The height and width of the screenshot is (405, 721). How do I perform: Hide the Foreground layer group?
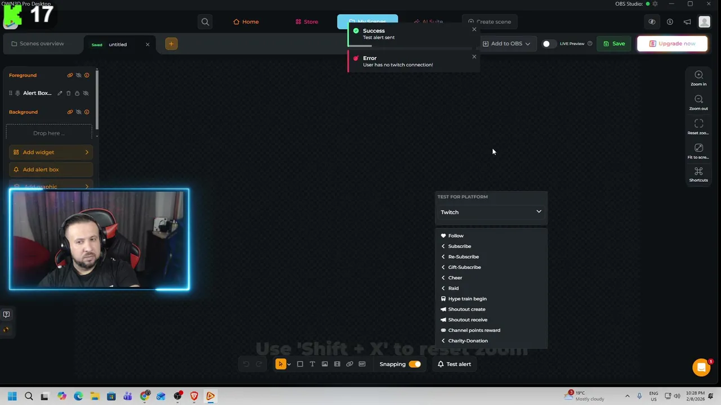click(78, 75)
